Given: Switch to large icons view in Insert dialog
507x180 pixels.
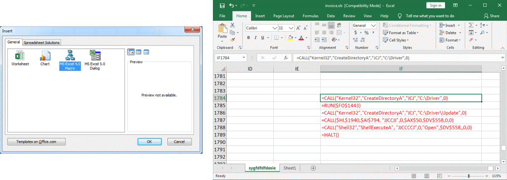Looking at the screenshot, I should [x=131, y=52].
